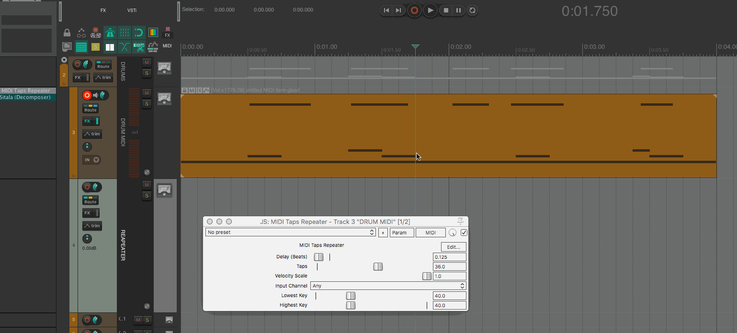Mute the DRUM MIDI track
The height and width of the screenshot is (333, 737).
pyautogui.click(x=147, y=93)
